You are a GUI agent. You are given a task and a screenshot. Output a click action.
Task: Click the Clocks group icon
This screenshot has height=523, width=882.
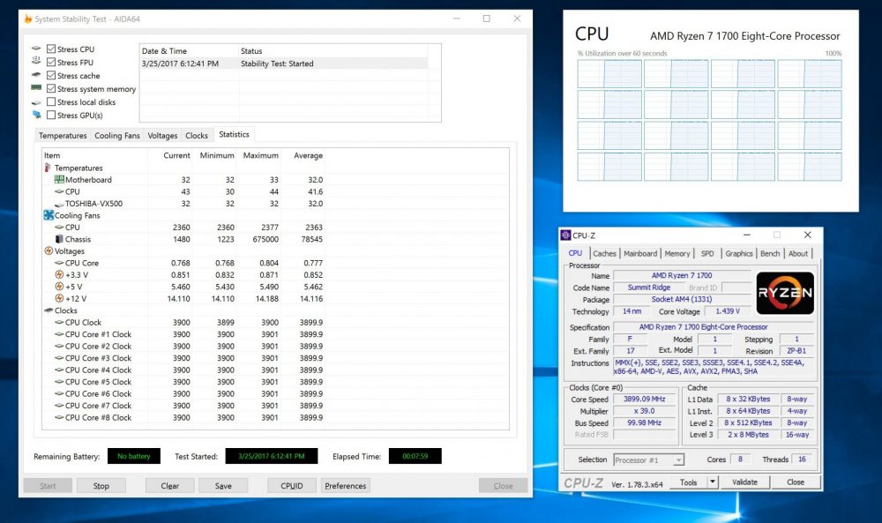pos(49,310)
